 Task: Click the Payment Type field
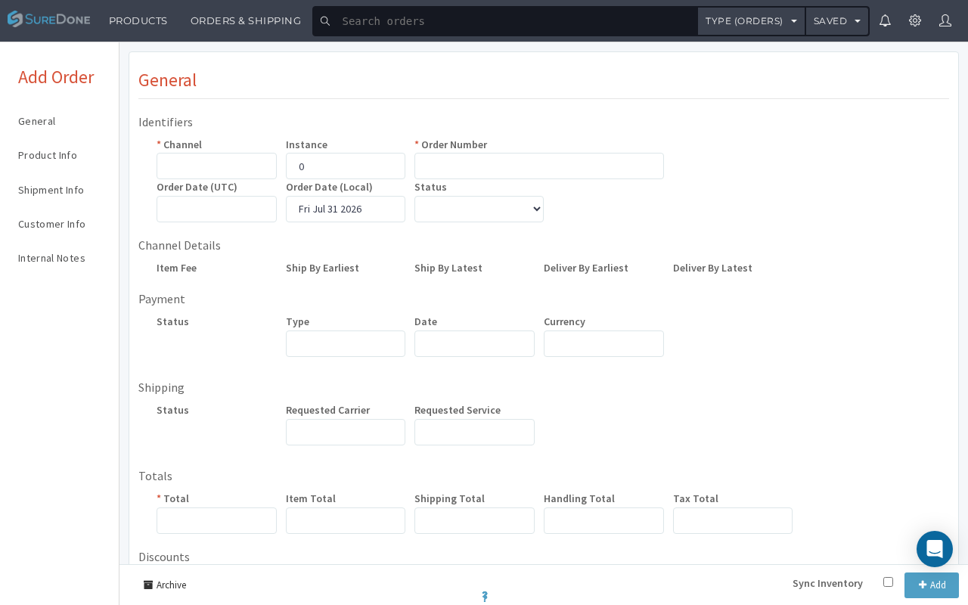(346, 343)
